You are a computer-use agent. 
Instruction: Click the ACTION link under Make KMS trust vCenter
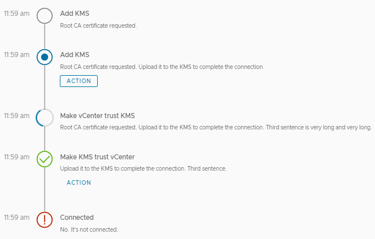coord(79,182)
